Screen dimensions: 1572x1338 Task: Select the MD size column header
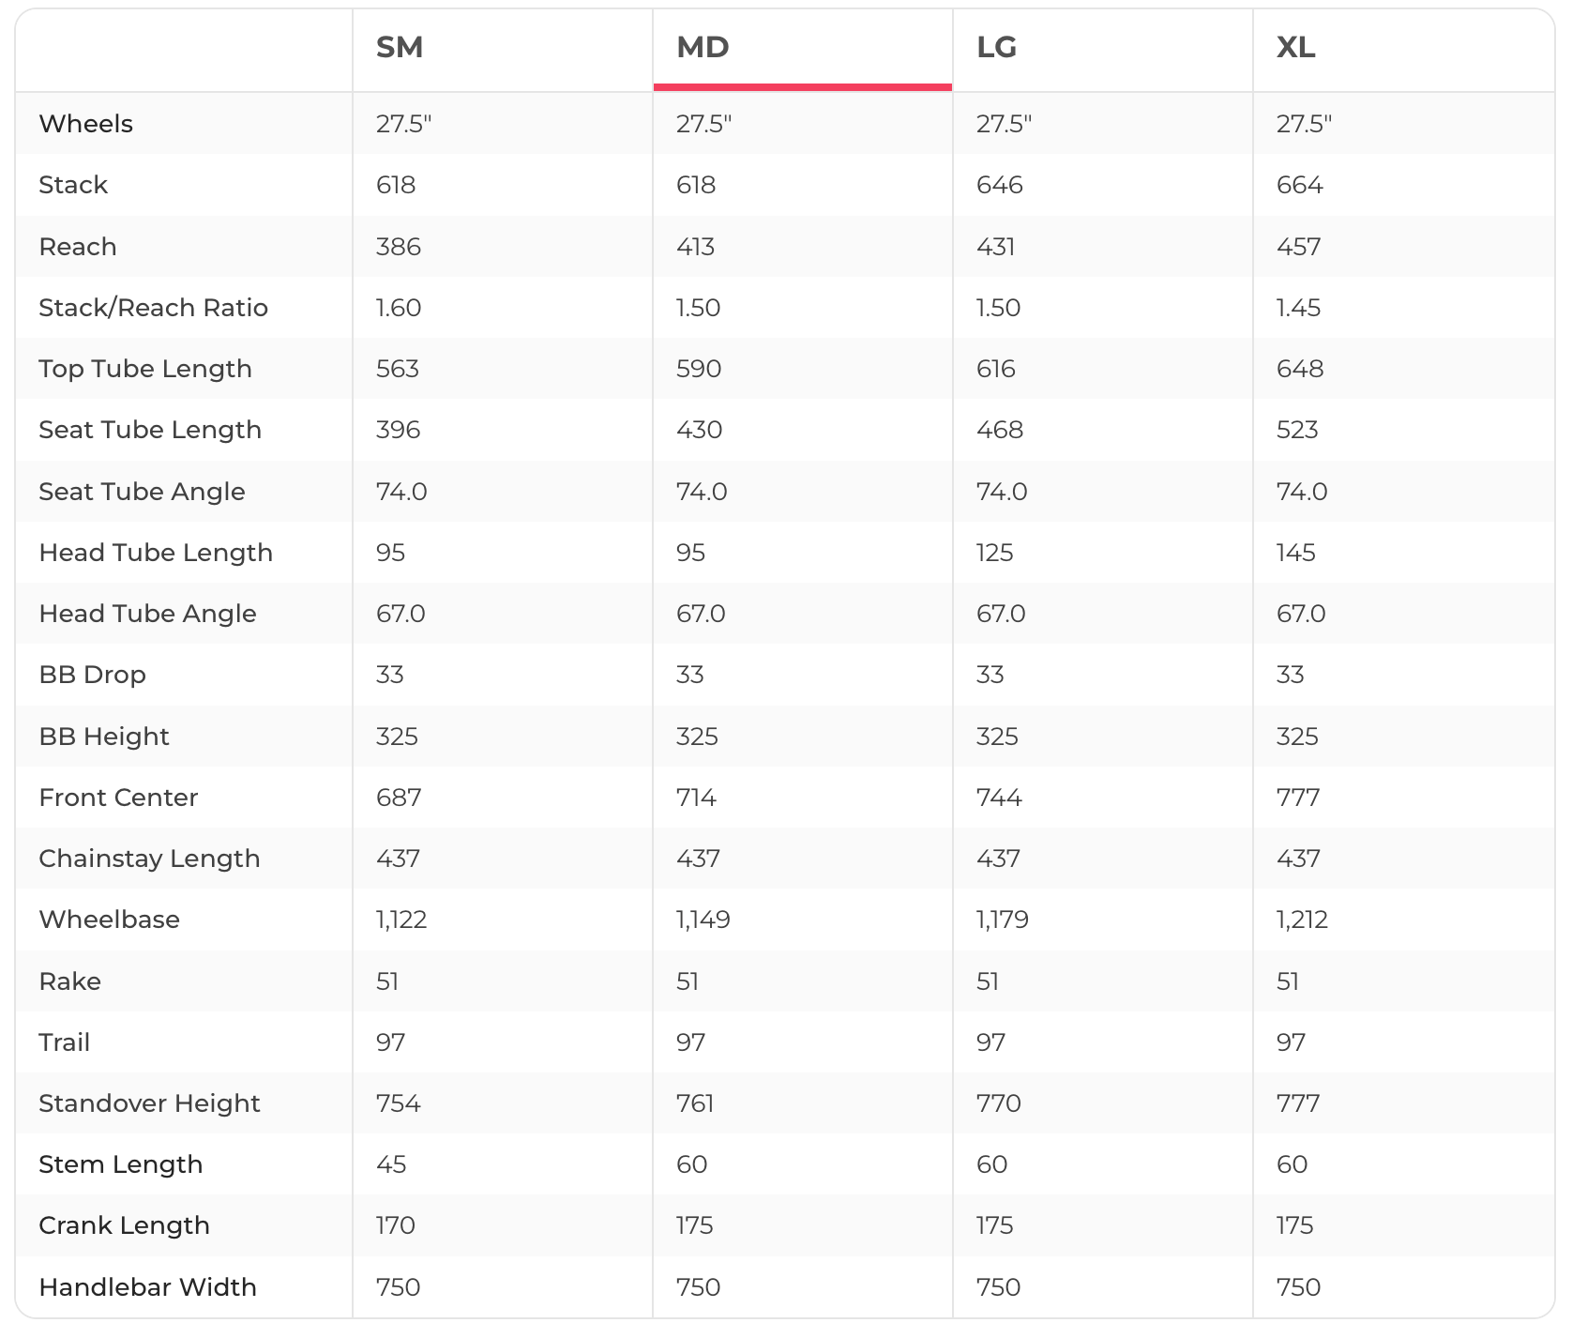click(x=703, y=47)
